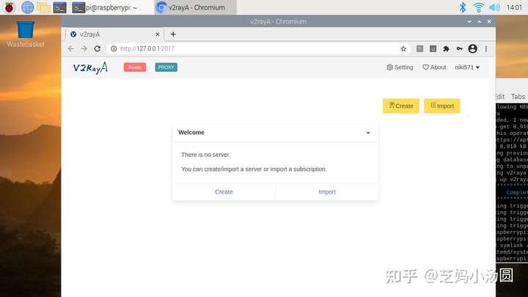View site information icon in address bar

pyautogui.click(x=114, y=49)
